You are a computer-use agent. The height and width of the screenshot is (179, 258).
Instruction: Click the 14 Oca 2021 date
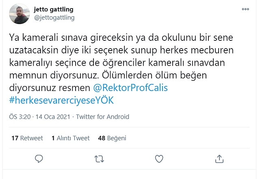pyautogui.click(x=53, y=117)
